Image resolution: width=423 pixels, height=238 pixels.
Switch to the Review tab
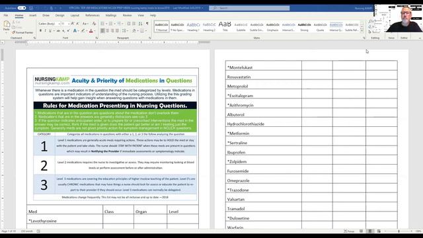pyautogui.click(x=127, y=15)
